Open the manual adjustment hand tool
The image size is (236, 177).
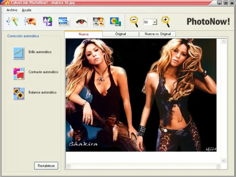(30, 22)
